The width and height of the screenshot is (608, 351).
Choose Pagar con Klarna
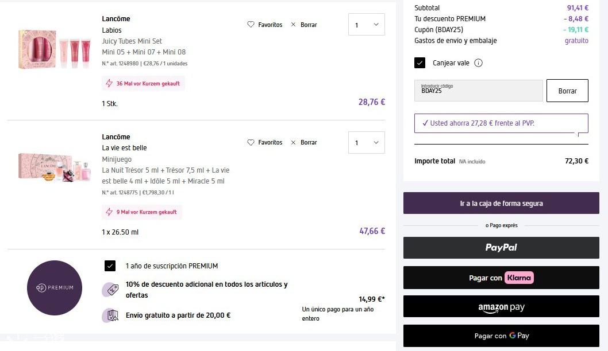(501, 278)
